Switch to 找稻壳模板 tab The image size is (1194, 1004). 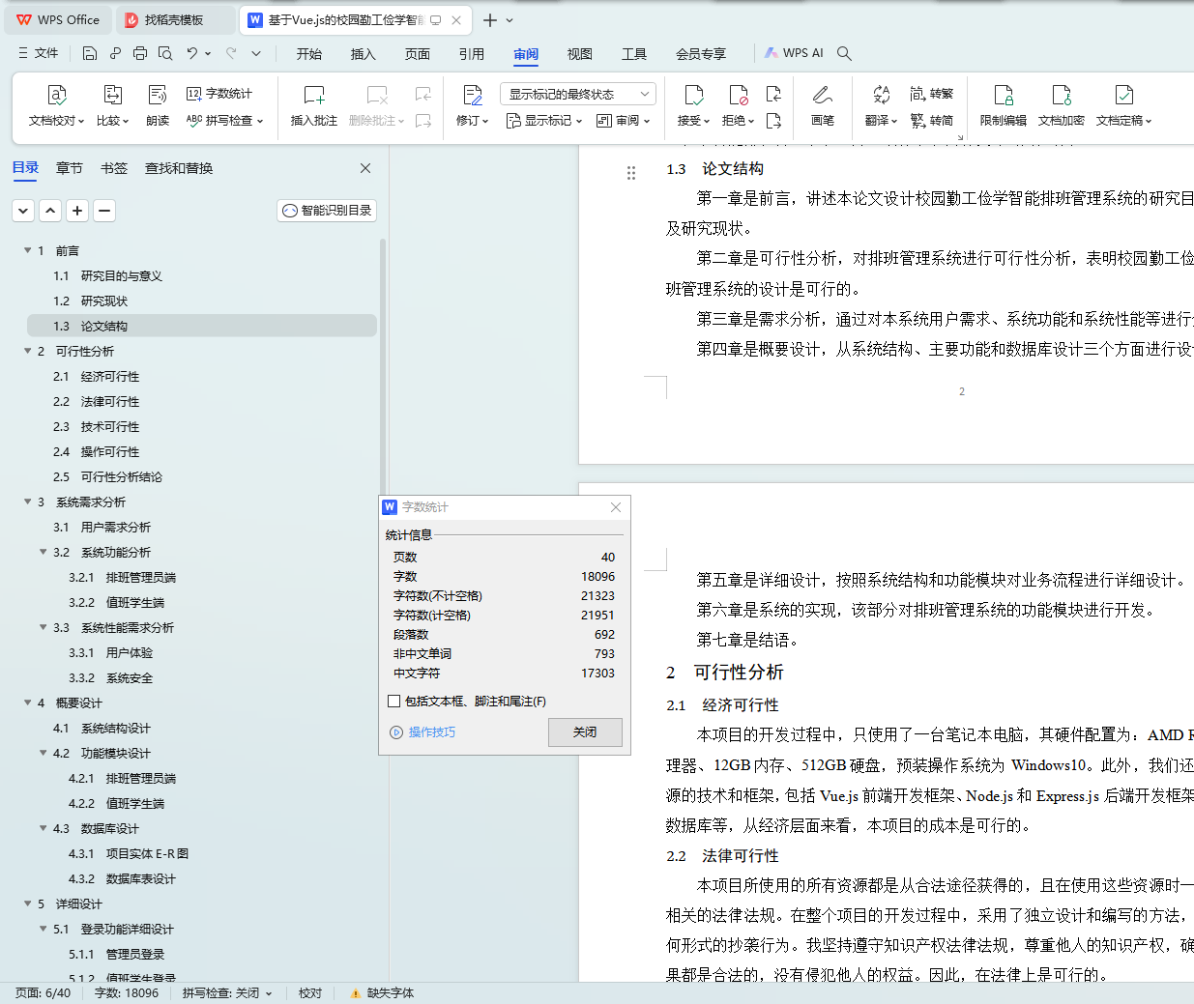coord(174,20)
